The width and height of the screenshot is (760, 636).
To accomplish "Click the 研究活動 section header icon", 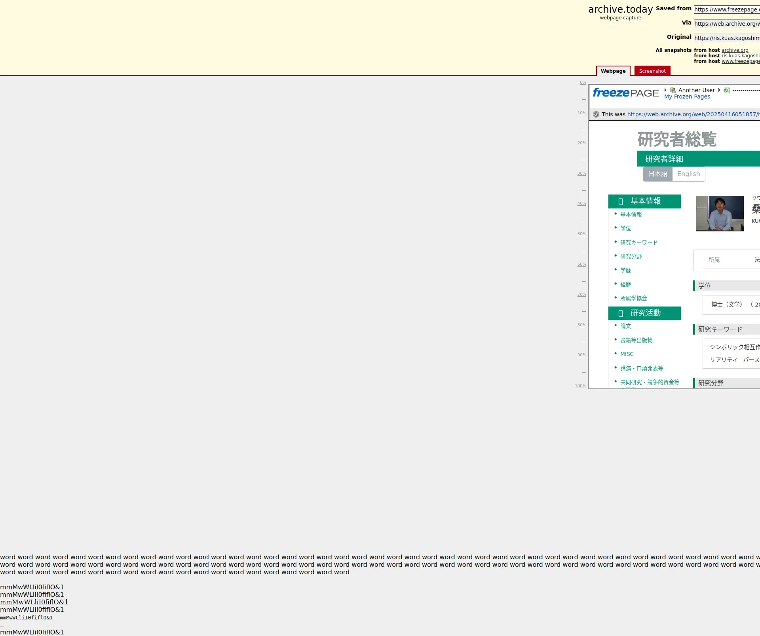I will (x=620, y=313).
